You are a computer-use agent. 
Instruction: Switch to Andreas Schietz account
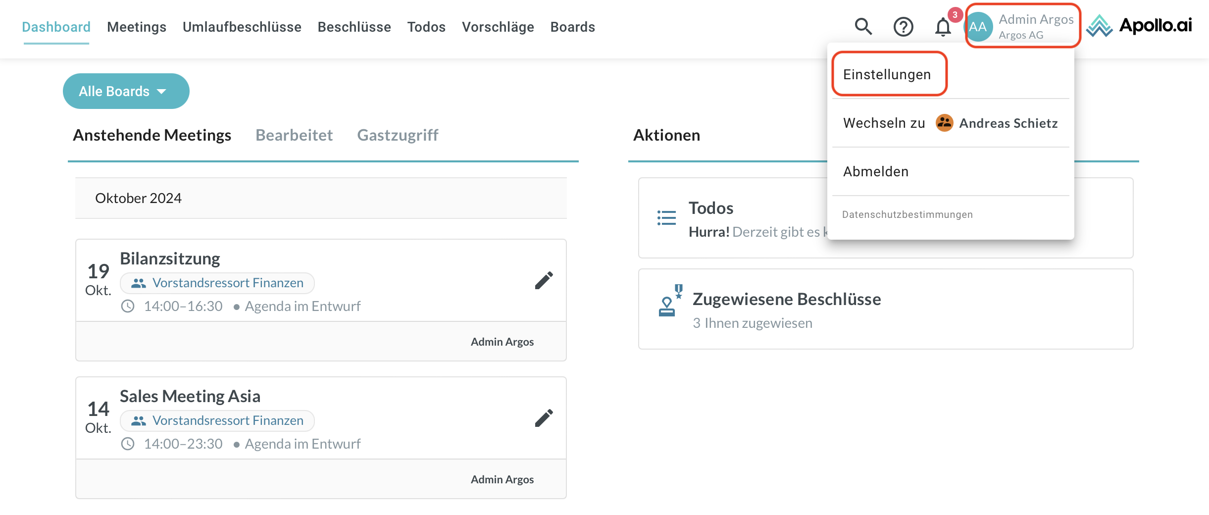(1007, 123)
